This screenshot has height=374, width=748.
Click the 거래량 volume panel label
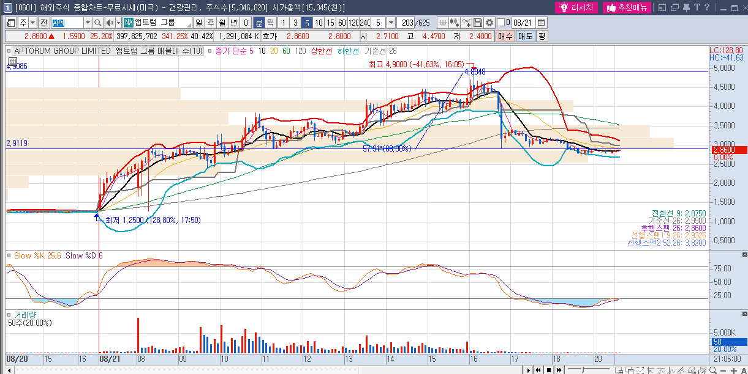click(26, 314)
